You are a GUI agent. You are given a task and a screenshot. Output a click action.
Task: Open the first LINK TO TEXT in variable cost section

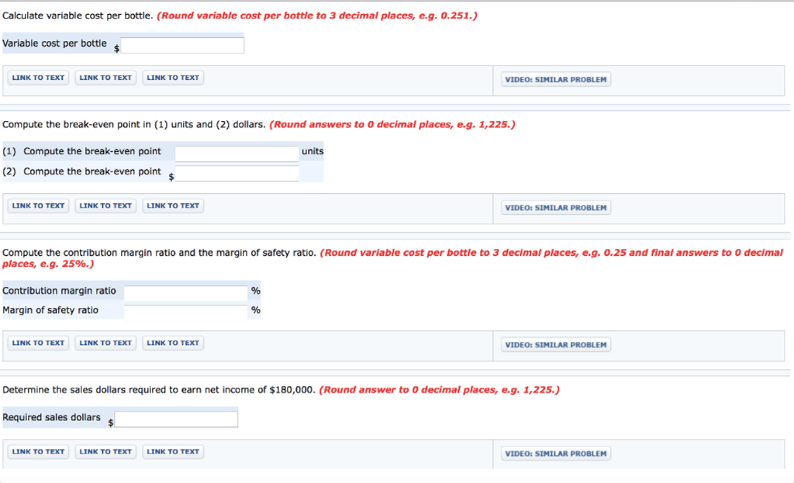click(37, 77)
